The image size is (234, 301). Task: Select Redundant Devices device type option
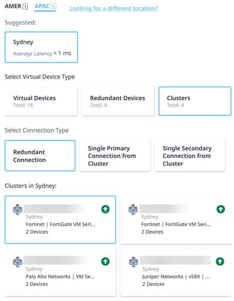(118, 101)
